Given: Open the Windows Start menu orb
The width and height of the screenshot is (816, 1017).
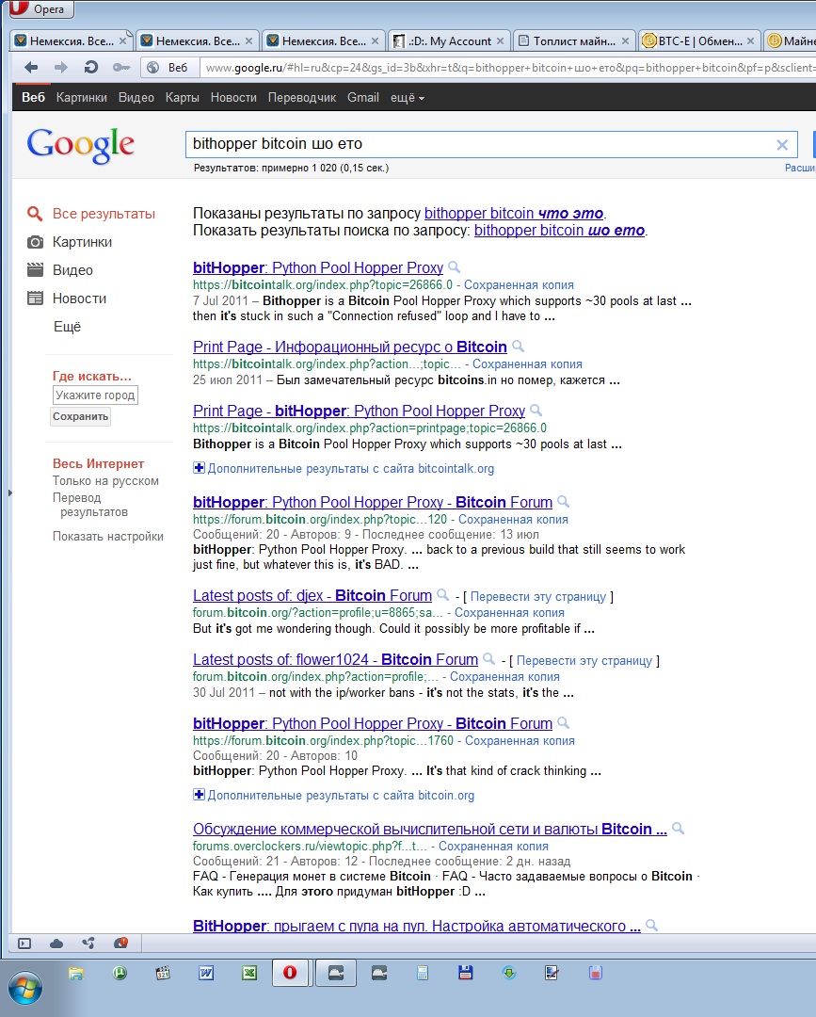Looking at the screenshot, I should [24, 989].
